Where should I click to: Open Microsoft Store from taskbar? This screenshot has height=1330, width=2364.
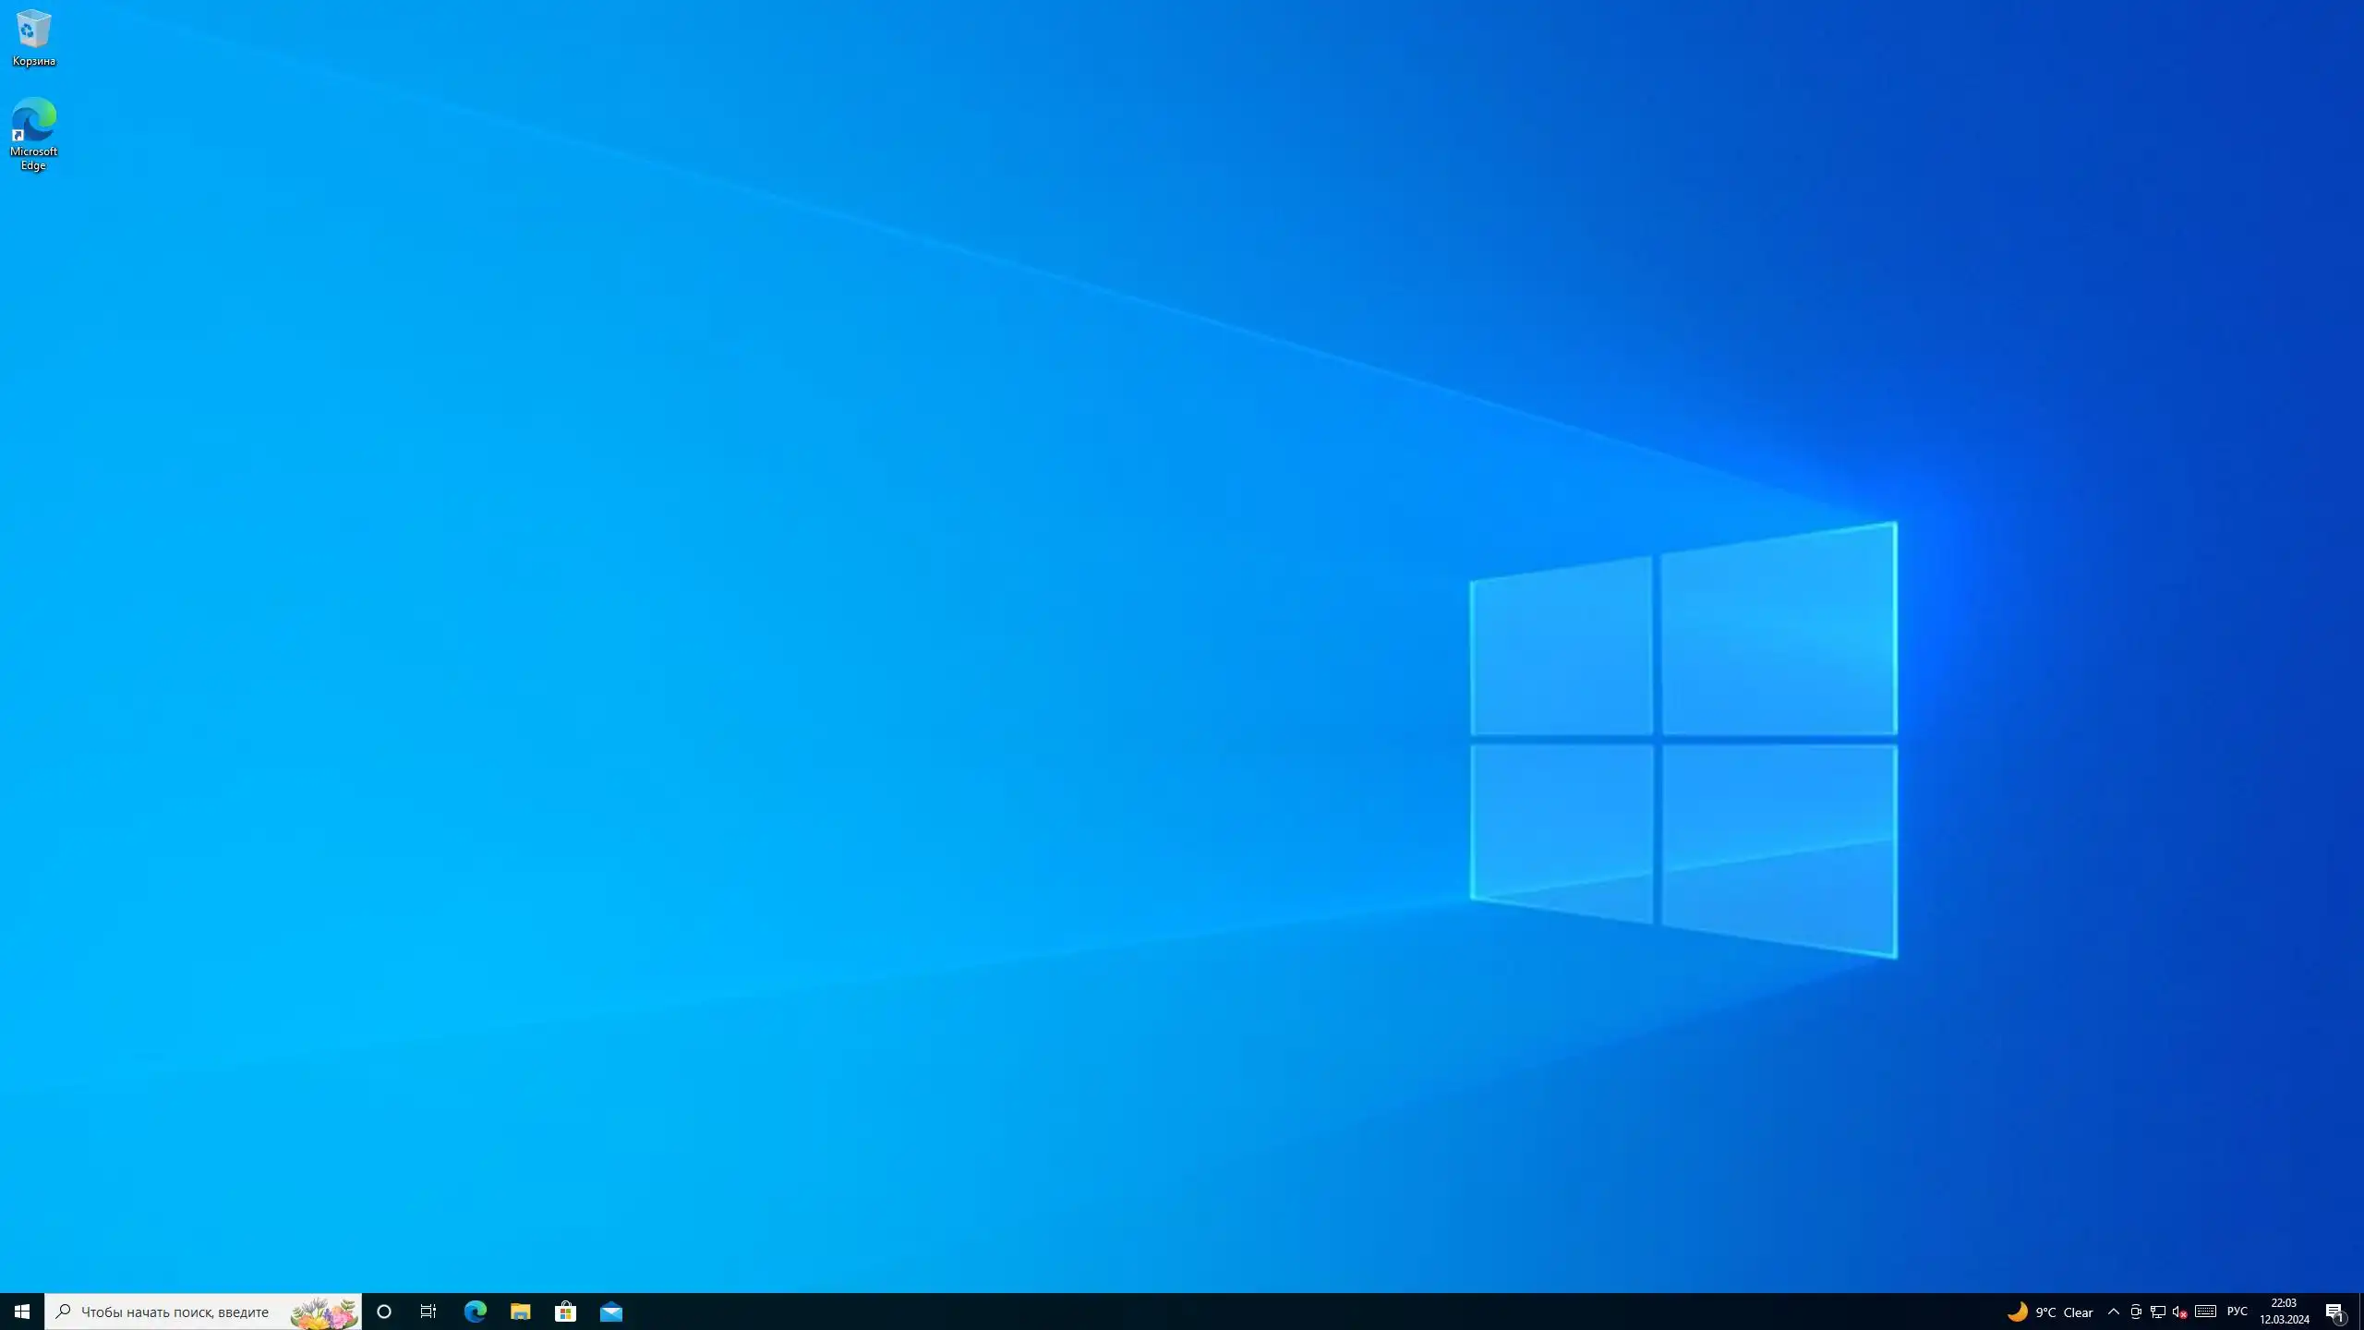pyautogui.click(x=565, y=1312)
